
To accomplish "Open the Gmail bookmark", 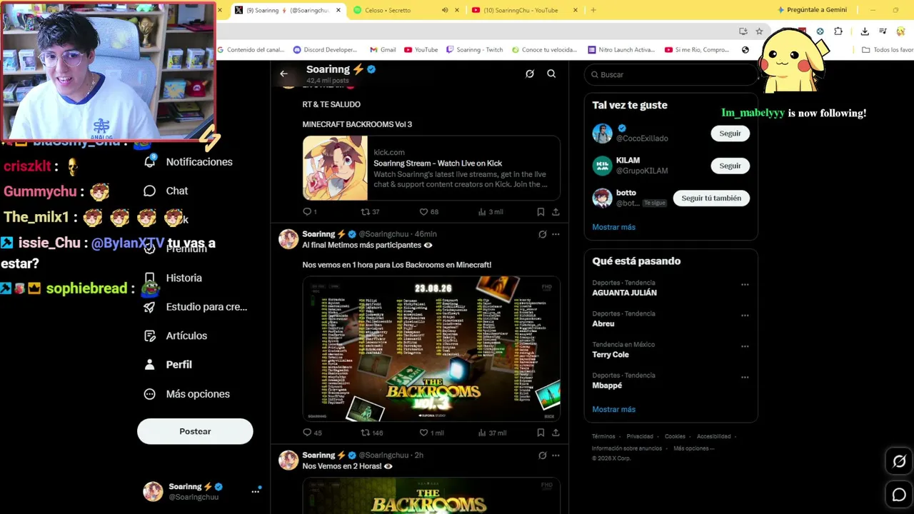I will 383,50.
